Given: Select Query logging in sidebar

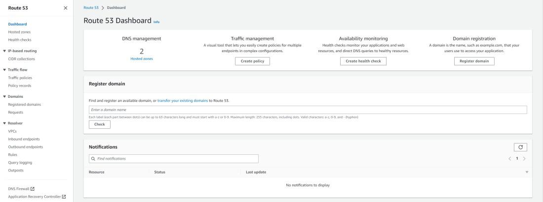Looking at the screenshot, I should (20, 162).
